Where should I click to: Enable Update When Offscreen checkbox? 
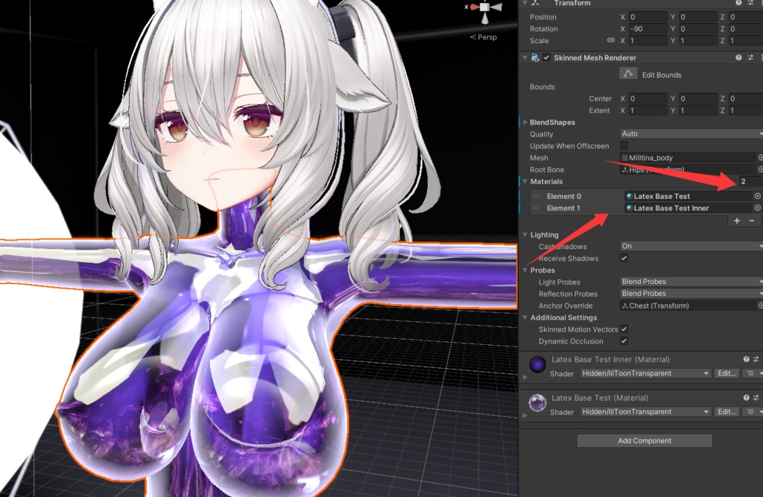[624, 145]
